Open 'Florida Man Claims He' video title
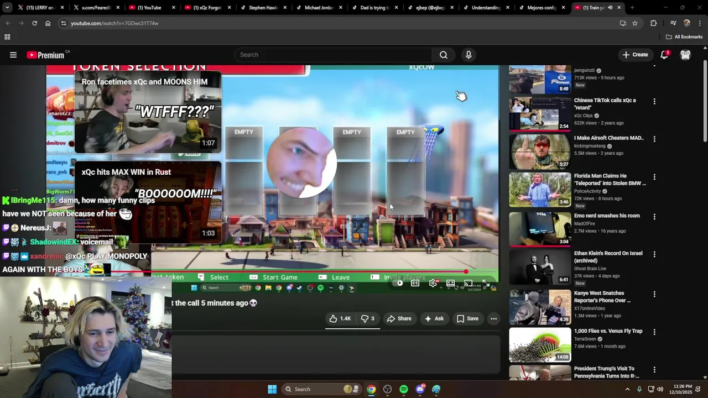Image resolution: width=708 pixels, height=398 pixels. [610, 180]
